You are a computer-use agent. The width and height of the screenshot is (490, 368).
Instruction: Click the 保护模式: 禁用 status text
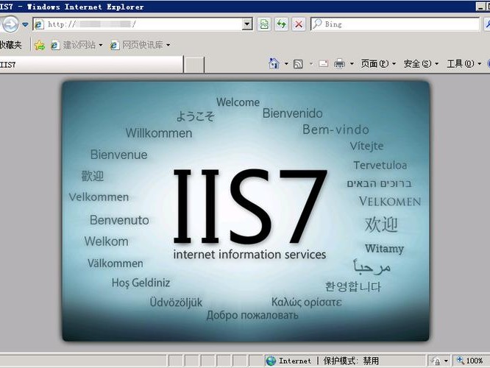351,361
